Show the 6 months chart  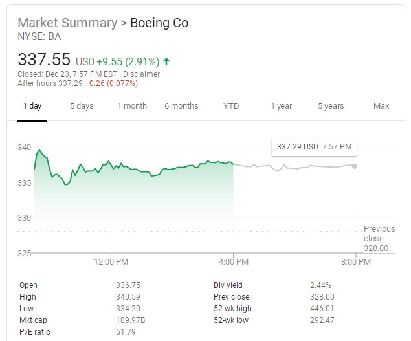[181, 106]
